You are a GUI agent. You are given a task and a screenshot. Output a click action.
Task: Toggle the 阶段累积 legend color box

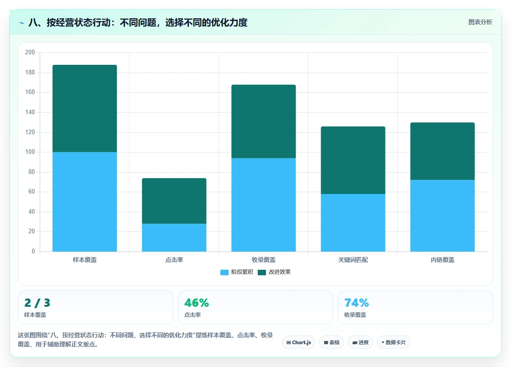point(224,272)
